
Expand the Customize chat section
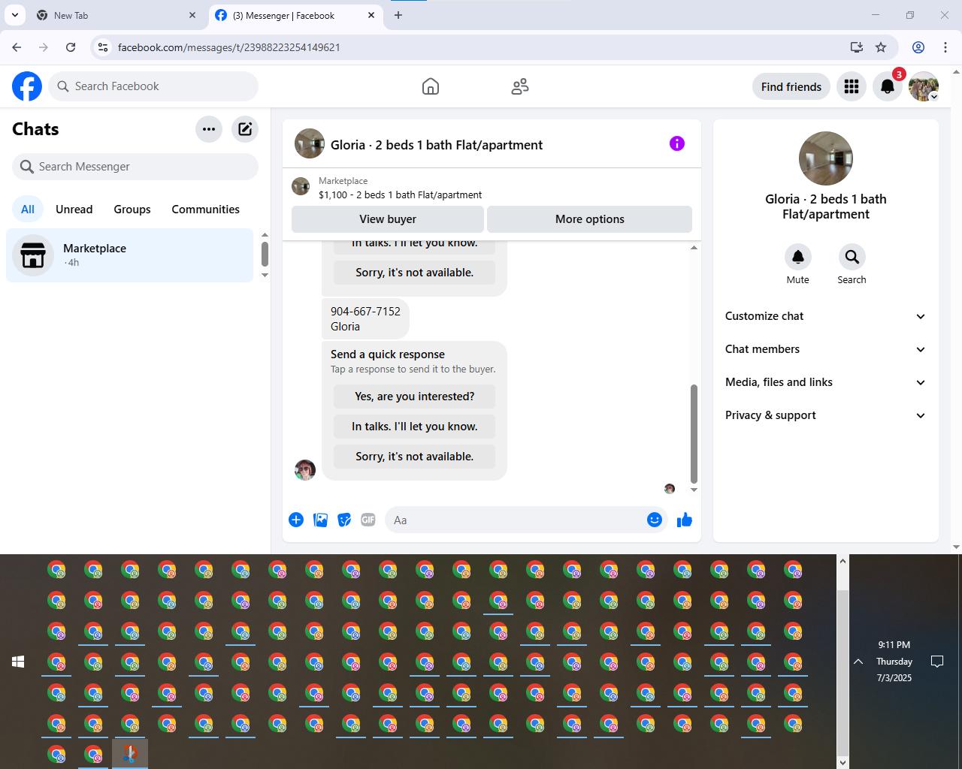826,316
